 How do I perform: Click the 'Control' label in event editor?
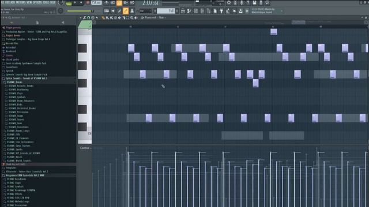tap(85, 148)
